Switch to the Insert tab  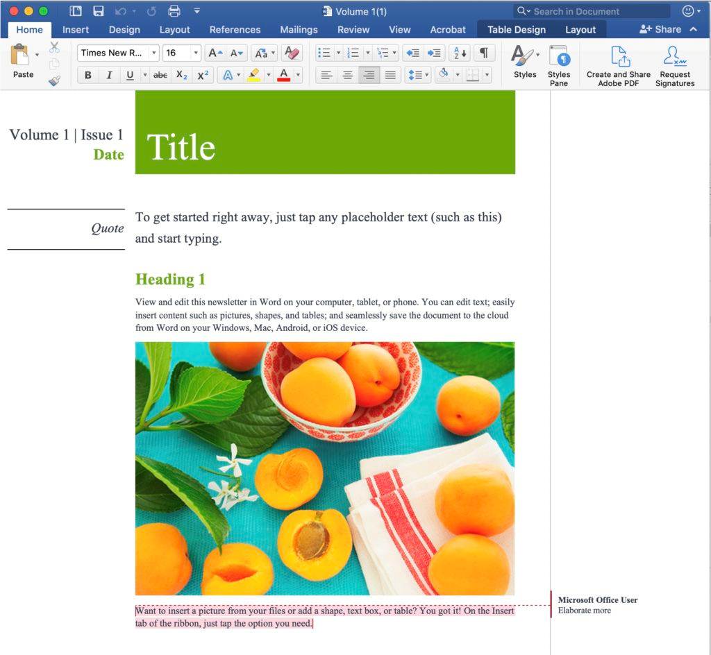point(75,30)
